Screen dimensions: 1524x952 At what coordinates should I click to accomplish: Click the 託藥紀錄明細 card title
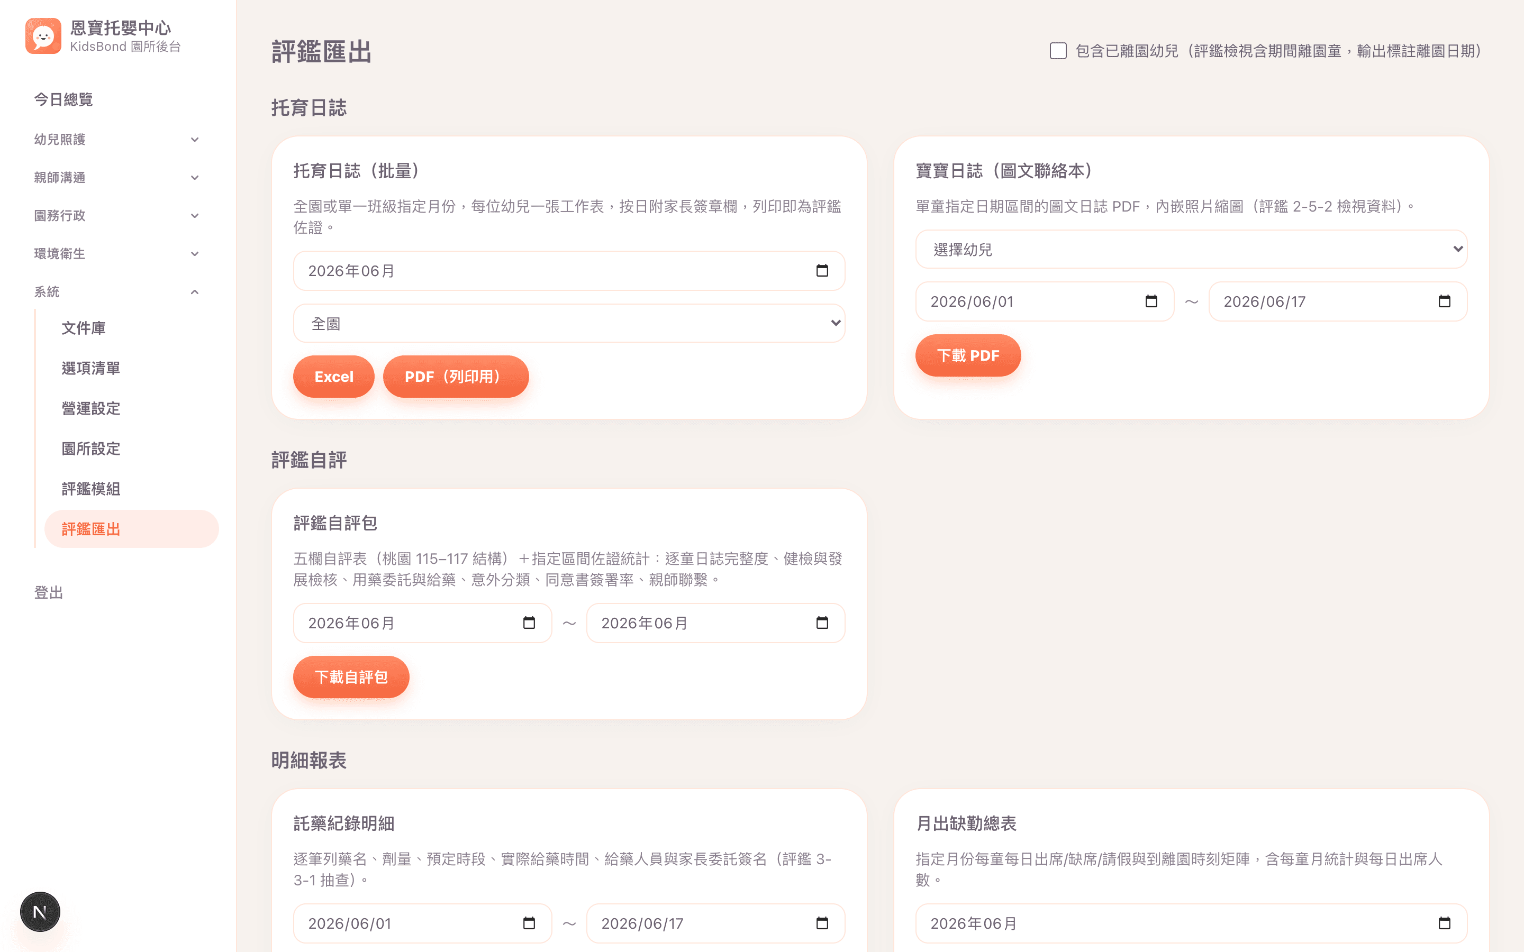pos(344,823)
